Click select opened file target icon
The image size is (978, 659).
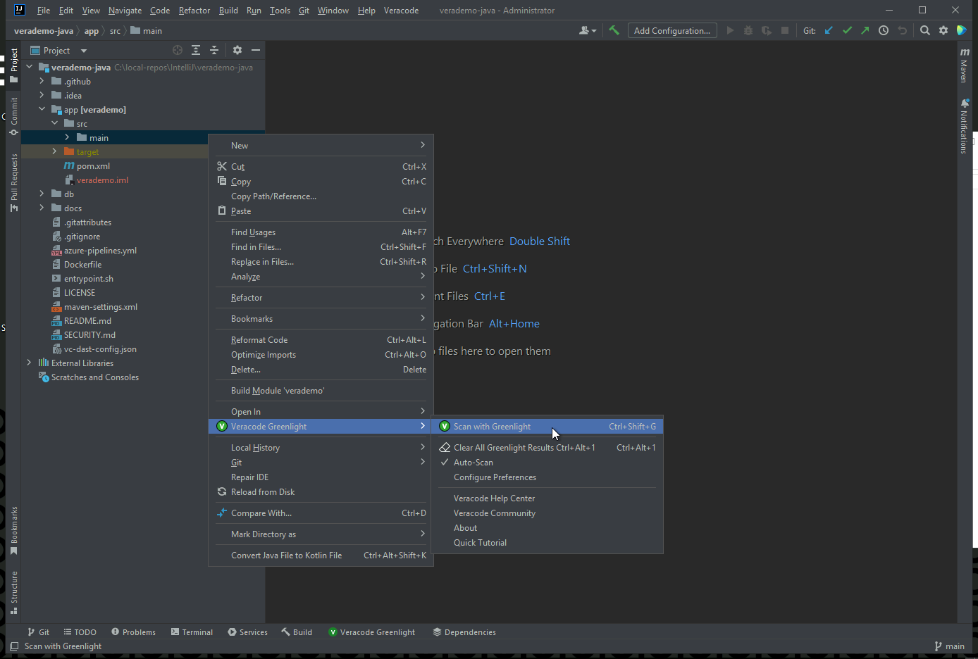[178, 50]
